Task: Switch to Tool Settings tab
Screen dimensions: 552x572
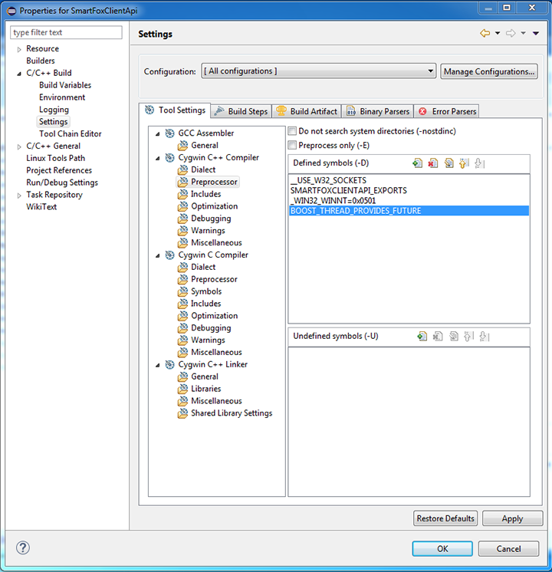Action: pyautogui.click(x=175, y=110)
